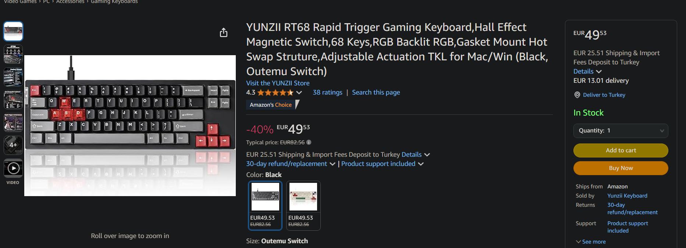
Task: Click Add to cart button
Action: [x=621, y=150]
